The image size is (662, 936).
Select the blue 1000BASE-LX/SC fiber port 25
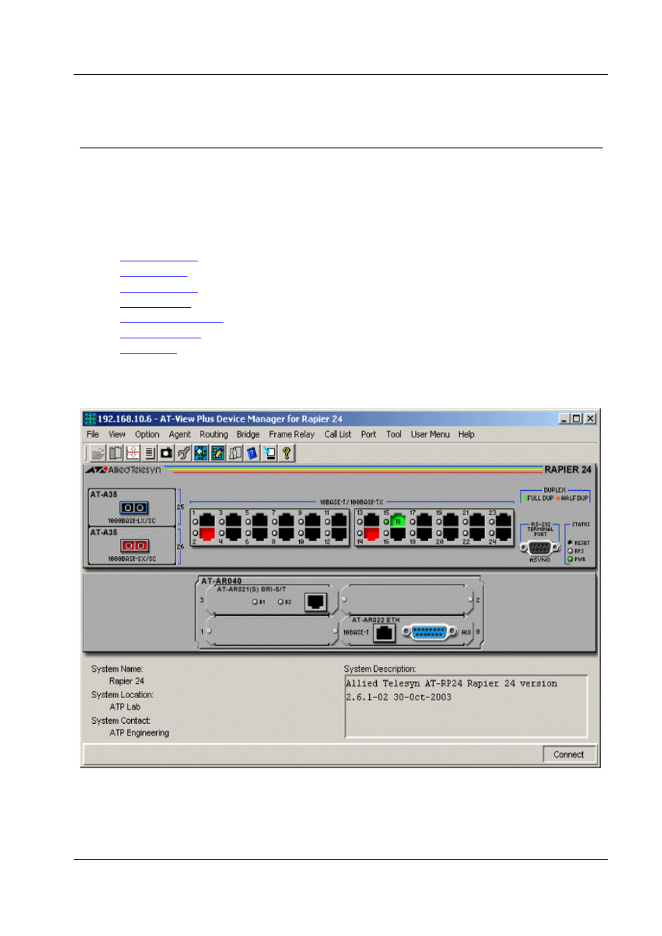point(134,508)
